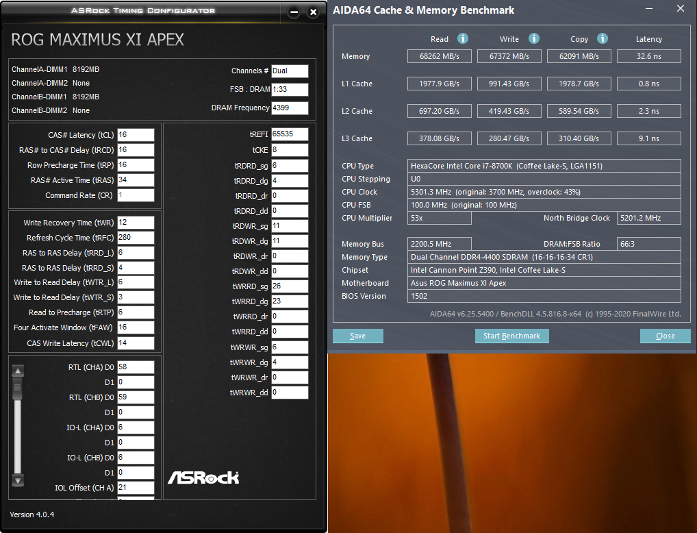Viewport: 697px width, 533px height.
Task: Click the tWTR_S value field
Action: click(136, 297)
